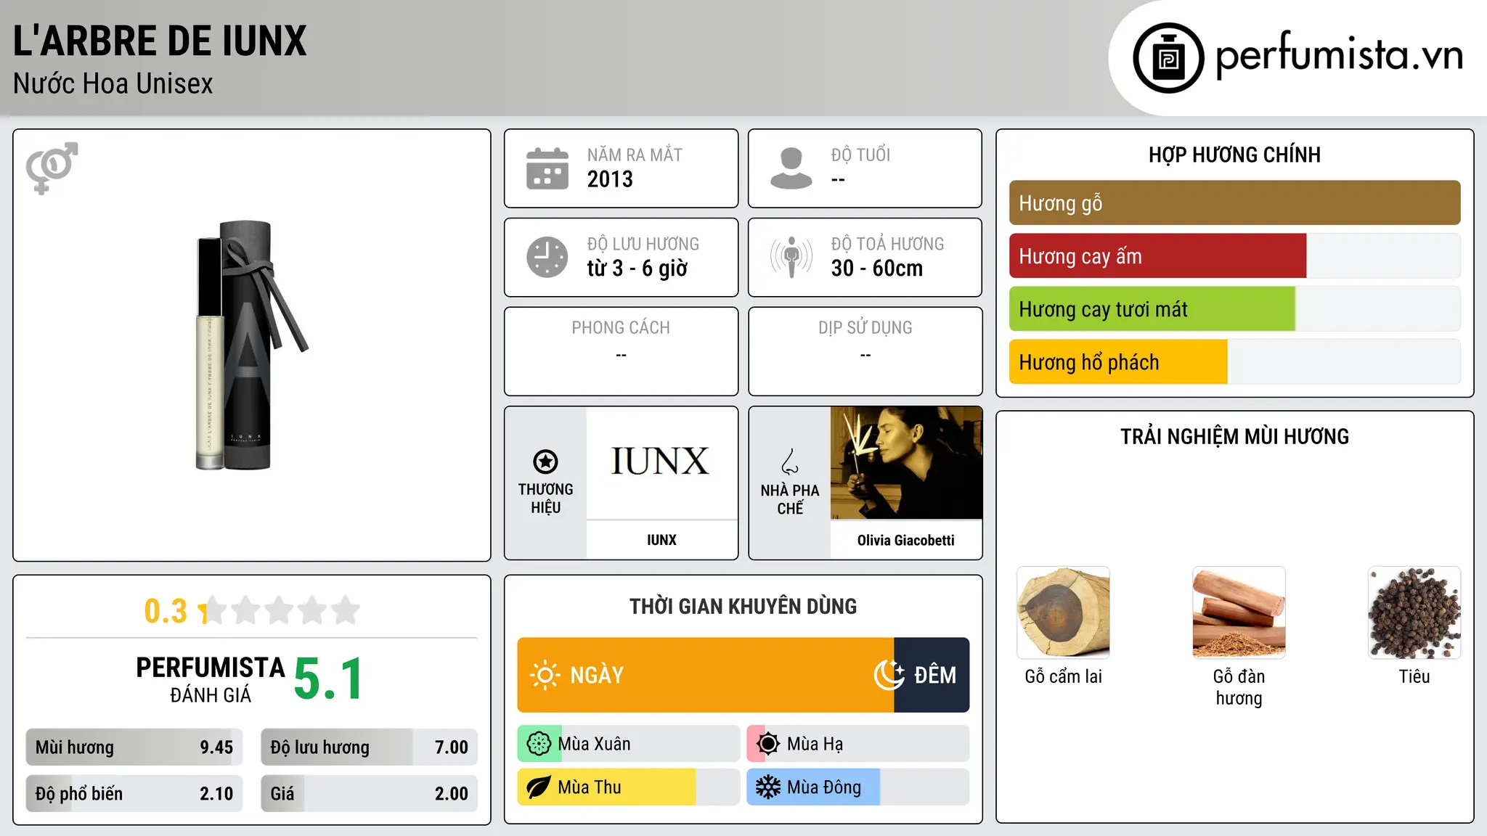This screenshot has height=836, width=1487.
Task: Click the snowflake icon for Mùa Đông
Action: pyautogui.click(x=767, y=787)
